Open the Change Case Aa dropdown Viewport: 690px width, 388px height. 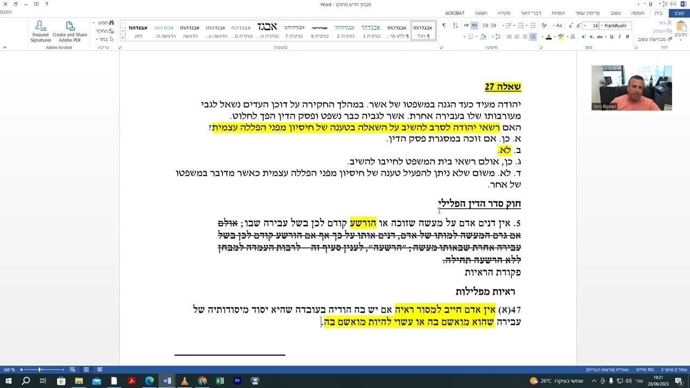click(x=557, y=25)
